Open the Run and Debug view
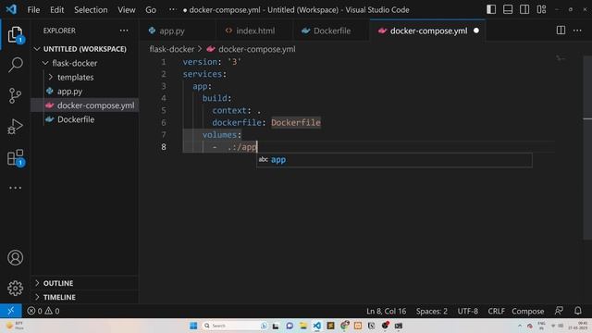Image resolution: width=592 pixels, height=333 pixels. (x=15, y=127)
